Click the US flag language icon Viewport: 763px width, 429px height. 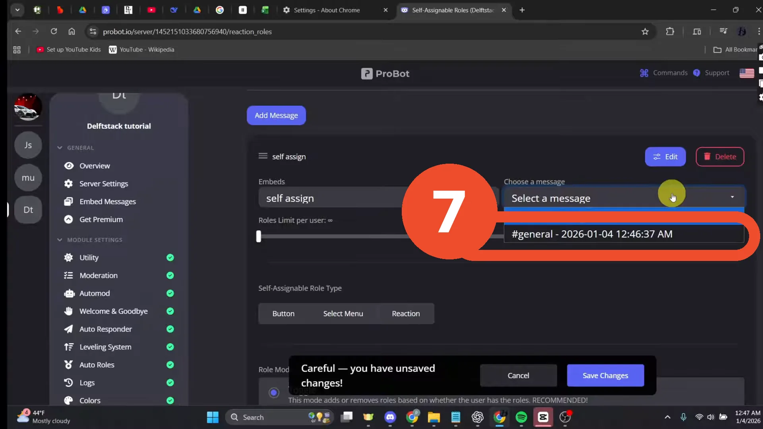[747, 73]
